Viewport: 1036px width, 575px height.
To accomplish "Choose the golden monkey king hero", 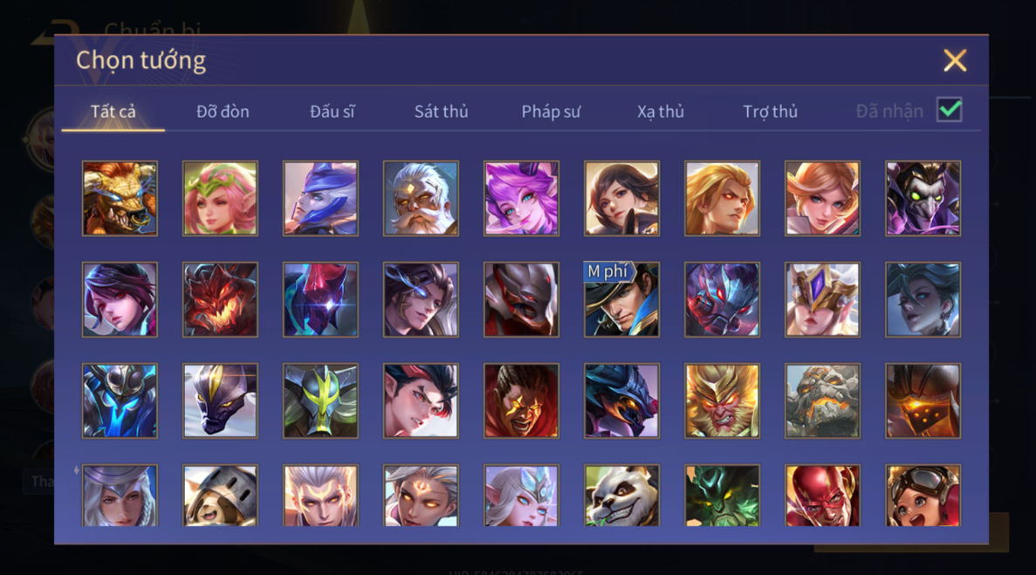I will coord(722,400).
